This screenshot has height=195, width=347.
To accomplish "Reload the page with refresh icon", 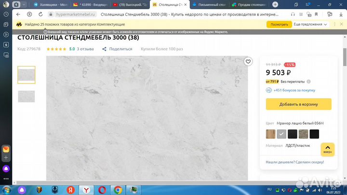I will pyautogui.click(x=40, y=14).
